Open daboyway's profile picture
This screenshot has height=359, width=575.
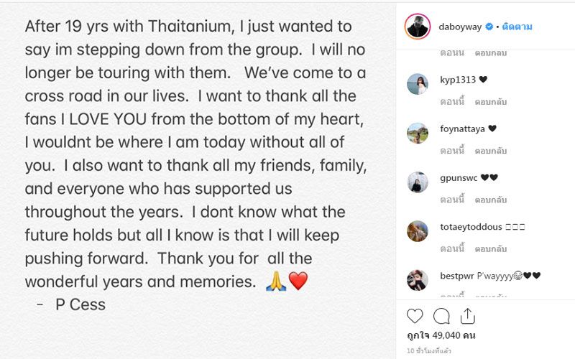418,26
